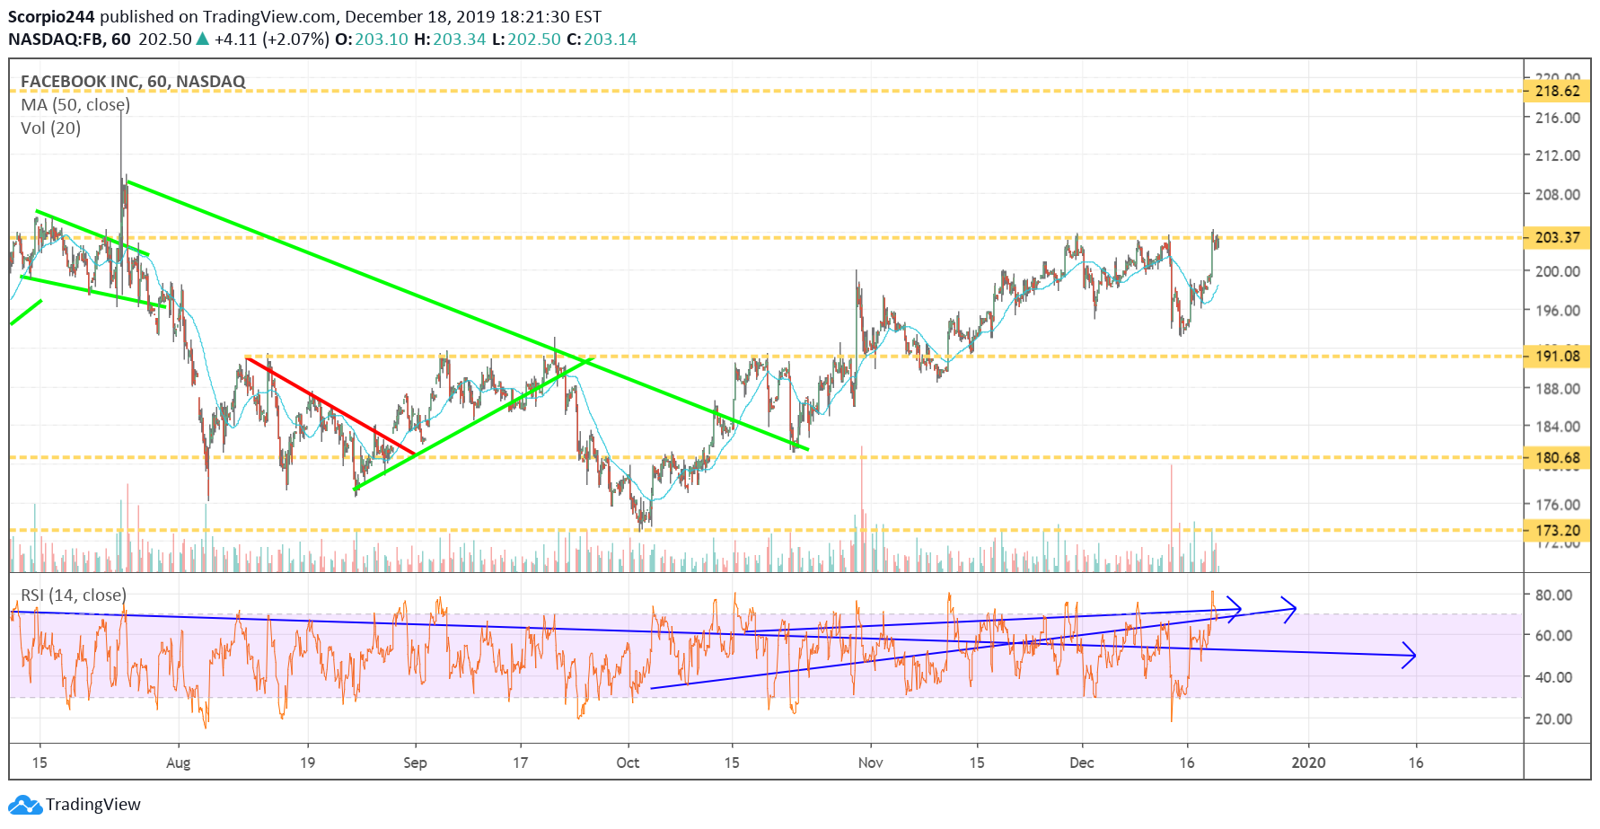This screenshot has width=1600, height=829.
Task: Click the 188.00 price axis label
Action: (x=1558, y=389)
